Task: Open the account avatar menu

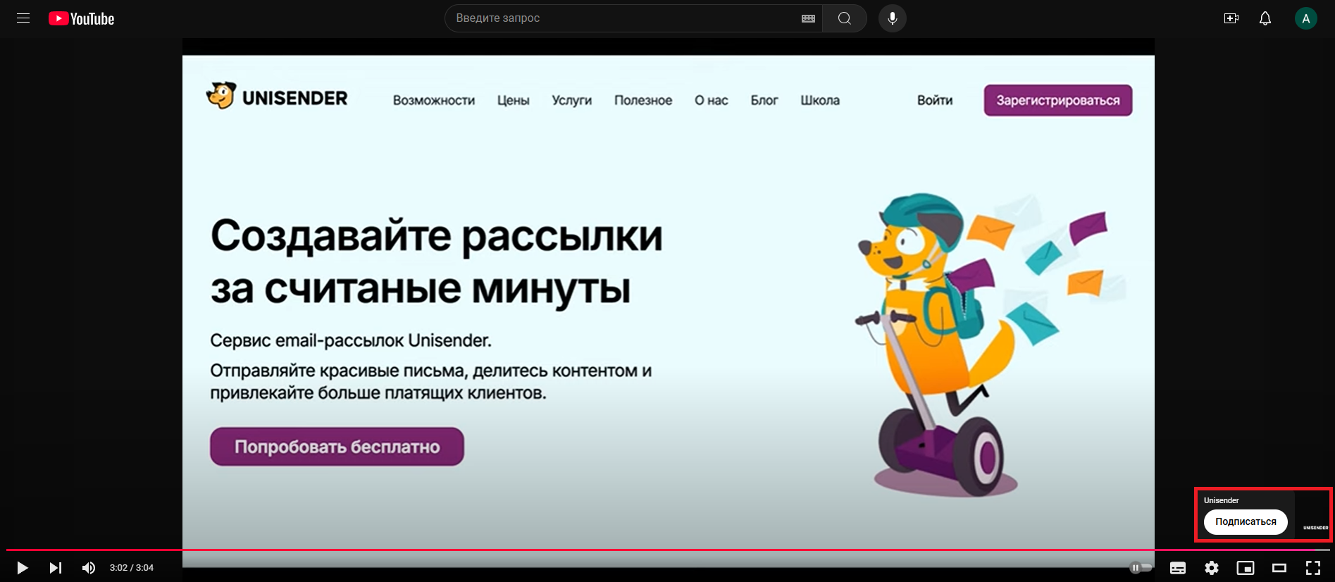Action: pos(1306,18)
